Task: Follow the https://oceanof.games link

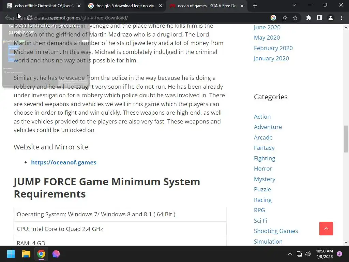Action: pyautogui.click(x=64, y=162)
